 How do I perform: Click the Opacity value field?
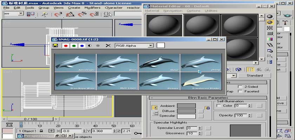click(x=241, y=115)
